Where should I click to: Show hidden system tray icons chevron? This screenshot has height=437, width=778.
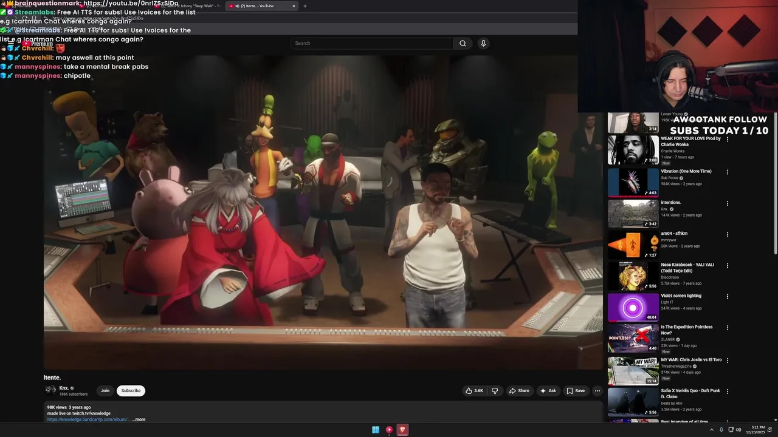coord(712,430)
